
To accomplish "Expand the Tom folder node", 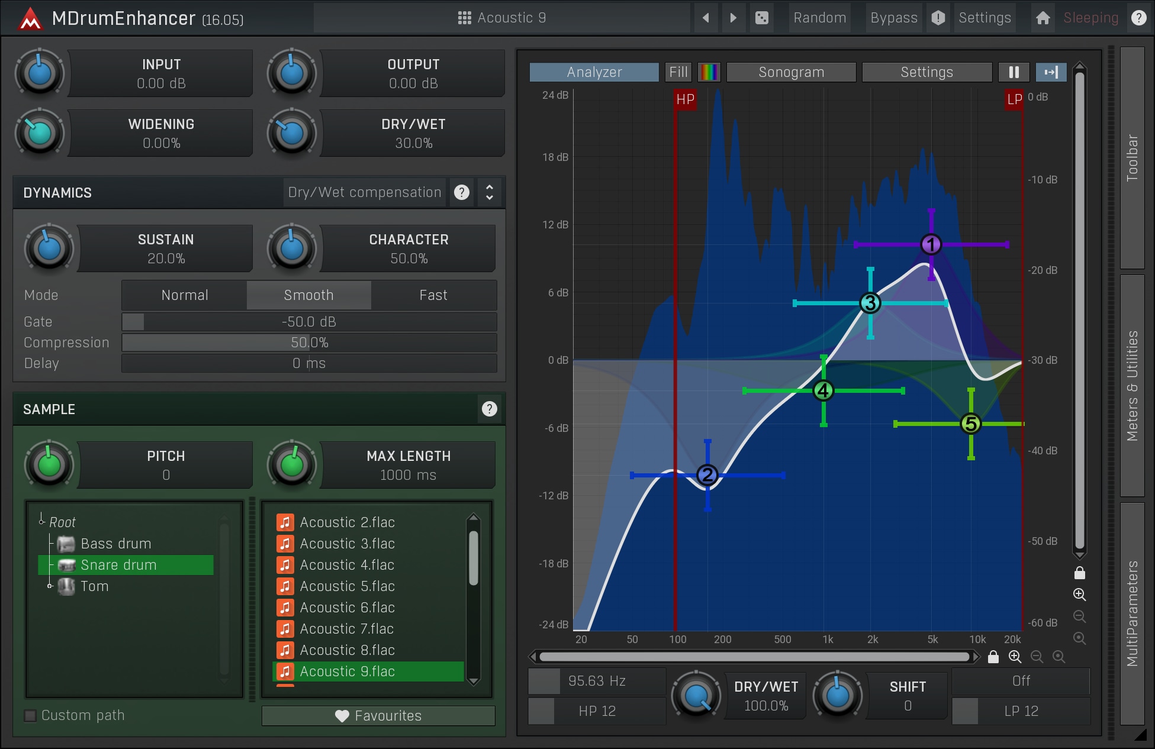I will [x=50, y=586].
